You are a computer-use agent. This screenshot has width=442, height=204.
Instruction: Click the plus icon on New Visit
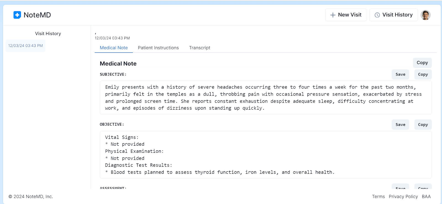coord(332,15)
